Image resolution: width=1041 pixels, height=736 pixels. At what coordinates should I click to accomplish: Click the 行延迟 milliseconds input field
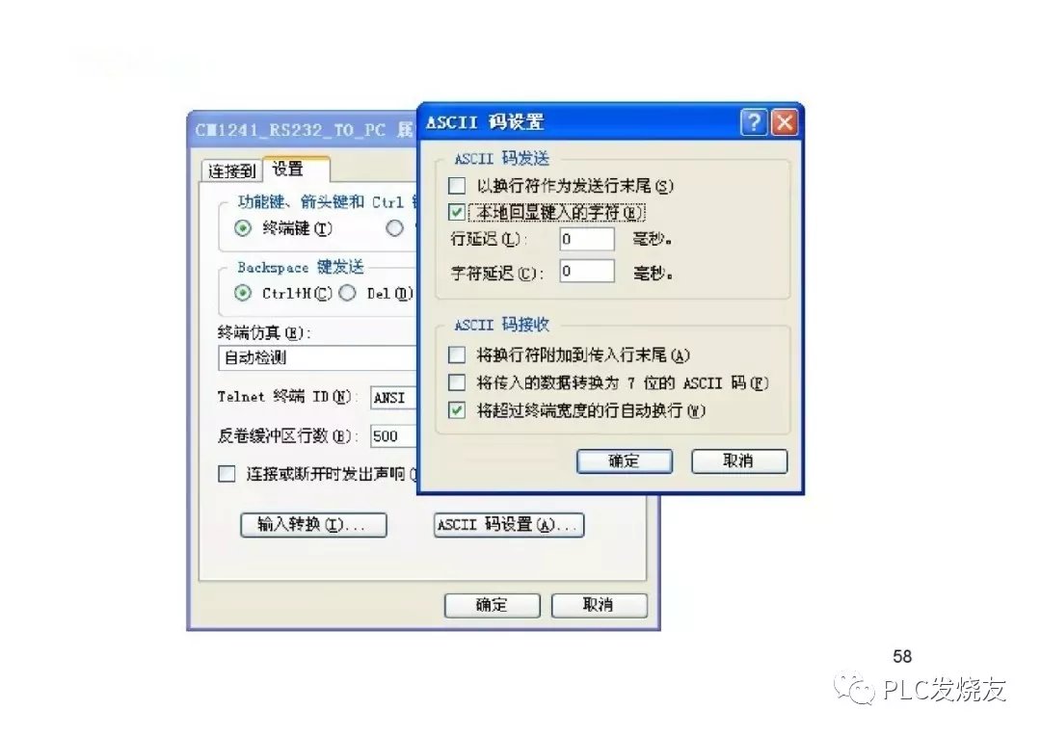click(587, 239)
